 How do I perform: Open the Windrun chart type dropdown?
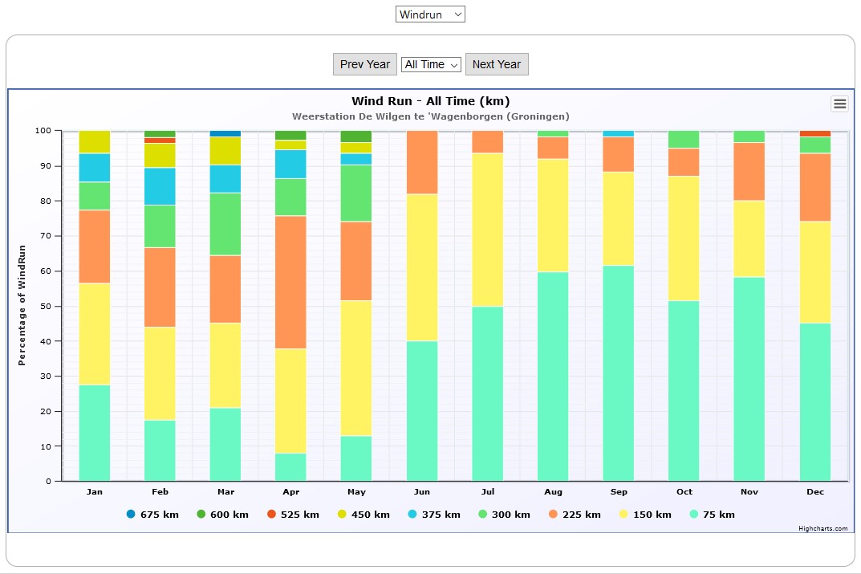(x=430, y=14)
